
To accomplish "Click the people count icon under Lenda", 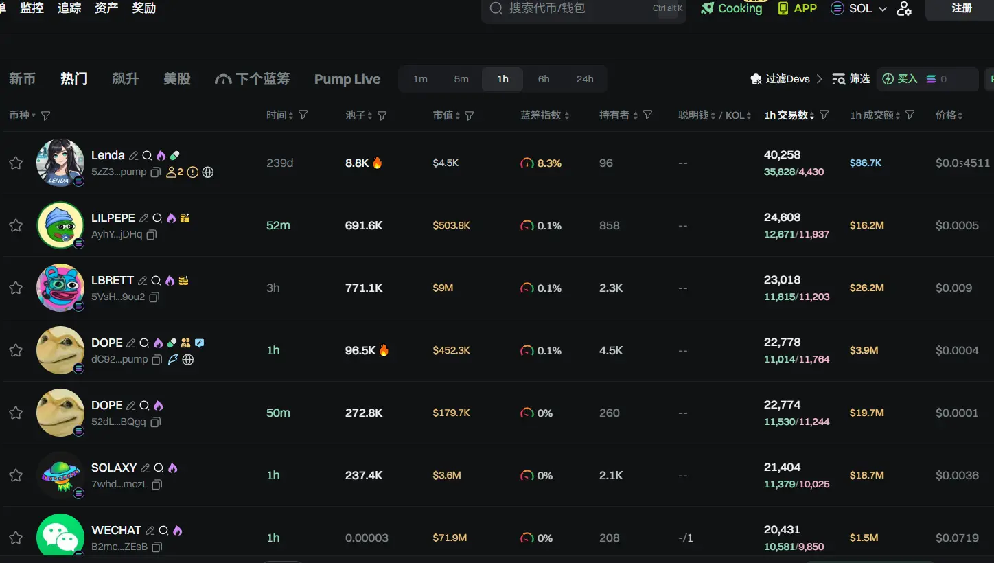I will point(174,172).
